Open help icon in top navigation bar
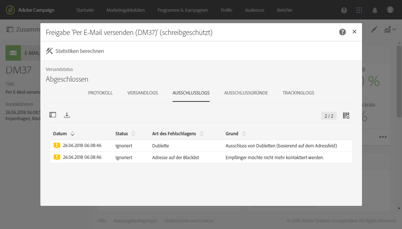Screen dimensions: 402x229 pos(344,10)
